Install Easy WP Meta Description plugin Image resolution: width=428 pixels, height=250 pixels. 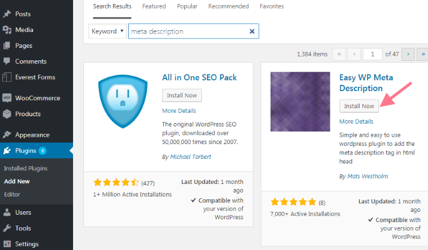pyautogui.click(x=359, y=106)
